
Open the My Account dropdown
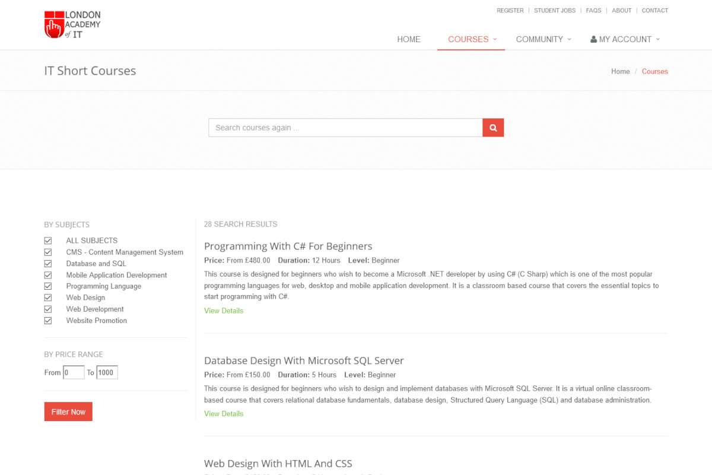click(x=625, y=39)
